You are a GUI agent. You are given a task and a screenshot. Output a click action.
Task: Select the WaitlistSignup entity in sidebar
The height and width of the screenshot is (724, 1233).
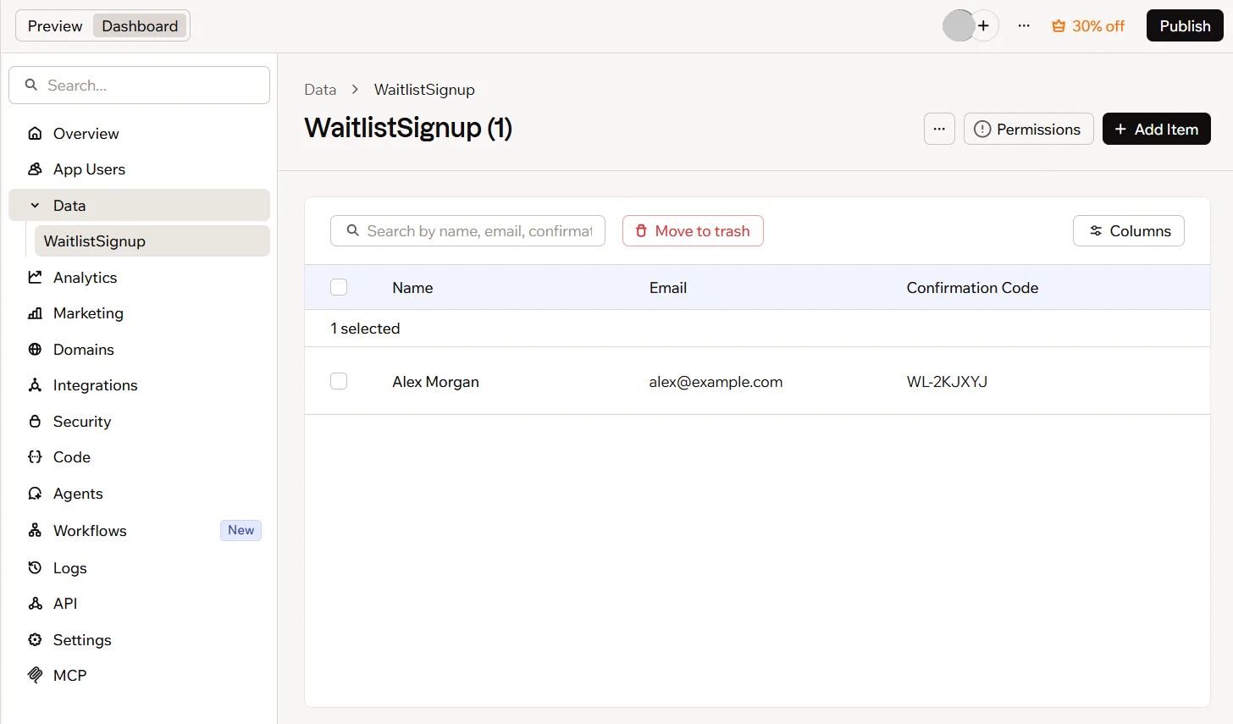pyautogui.click(x=152, y=241)
